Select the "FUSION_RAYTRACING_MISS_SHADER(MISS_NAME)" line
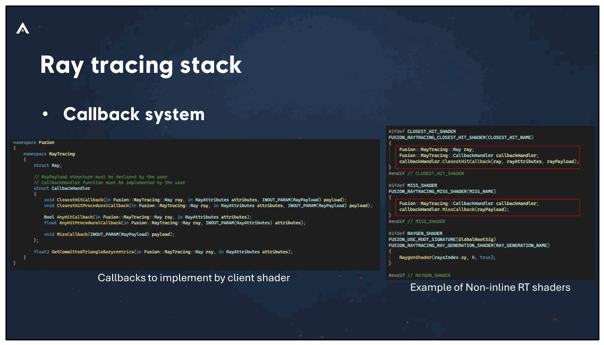604x345 pixels. point(442,191)
